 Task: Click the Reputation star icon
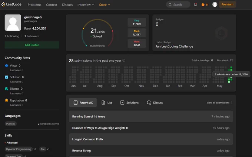6,100
